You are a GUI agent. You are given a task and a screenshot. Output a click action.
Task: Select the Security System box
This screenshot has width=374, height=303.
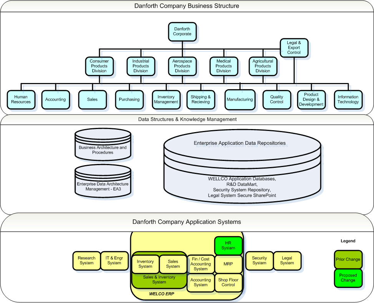click(x=259, y=261)
